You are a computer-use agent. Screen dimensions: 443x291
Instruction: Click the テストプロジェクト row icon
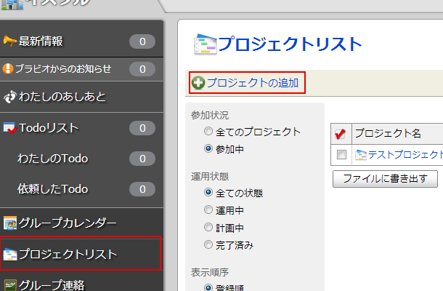point(360,155)
